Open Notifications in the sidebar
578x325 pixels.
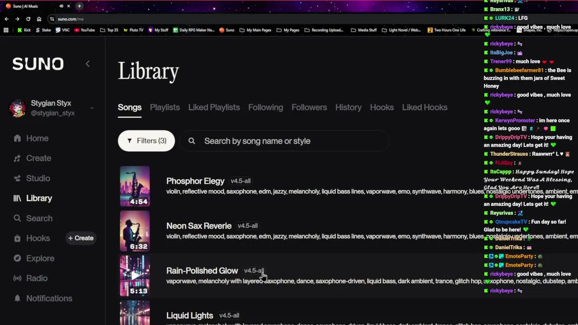(x=49, y=298)
